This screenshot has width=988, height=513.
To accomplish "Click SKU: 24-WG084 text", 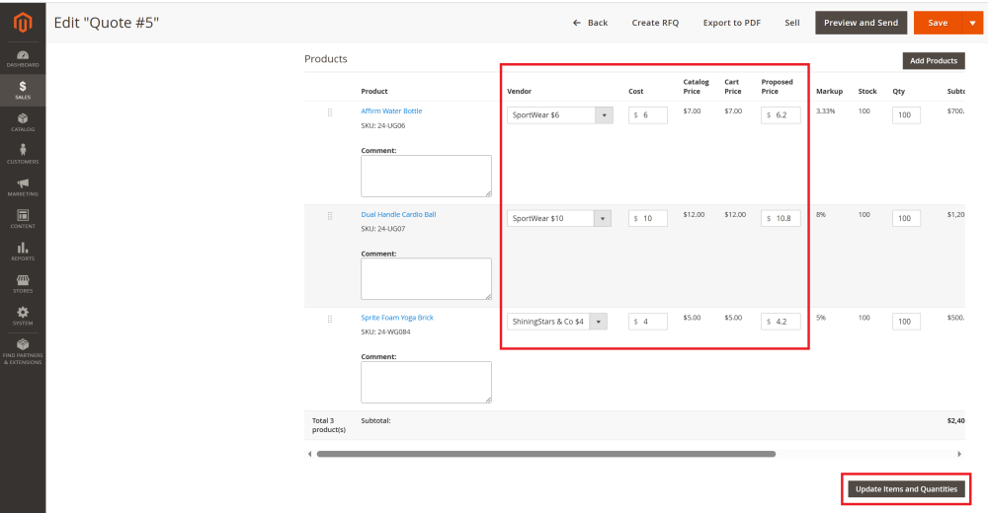I will (x=385, y=331).
